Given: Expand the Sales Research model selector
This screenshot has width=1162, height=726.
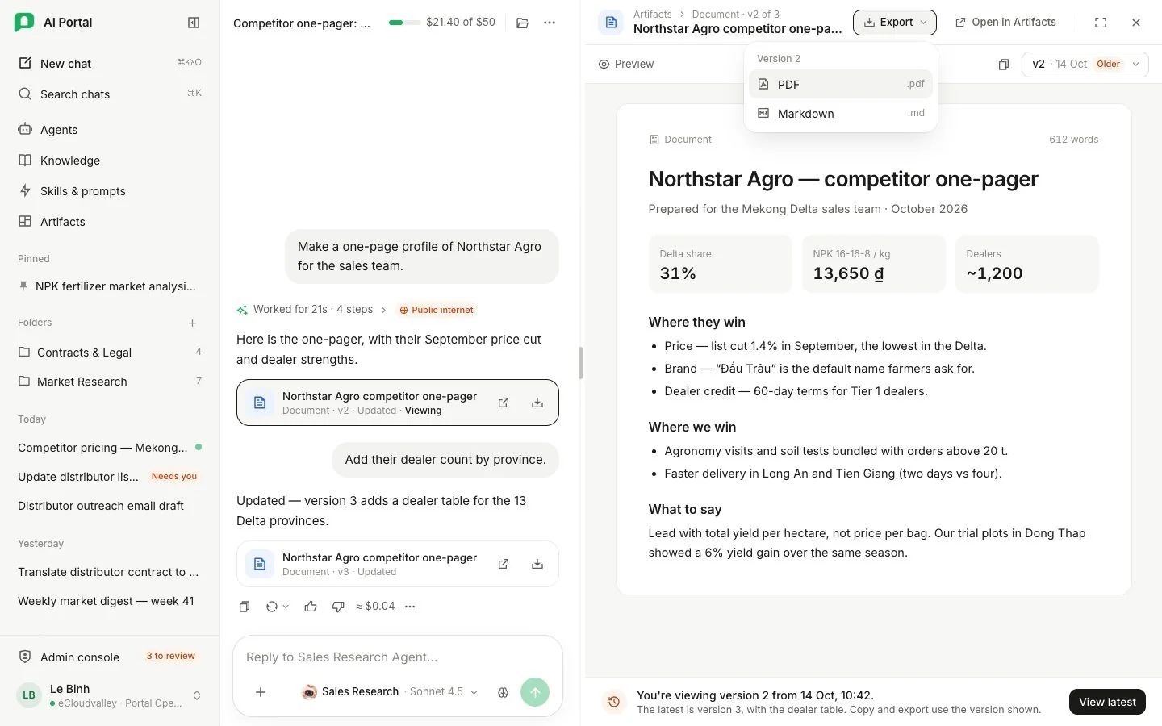Looking at the screenshot, I should [390, 692].
